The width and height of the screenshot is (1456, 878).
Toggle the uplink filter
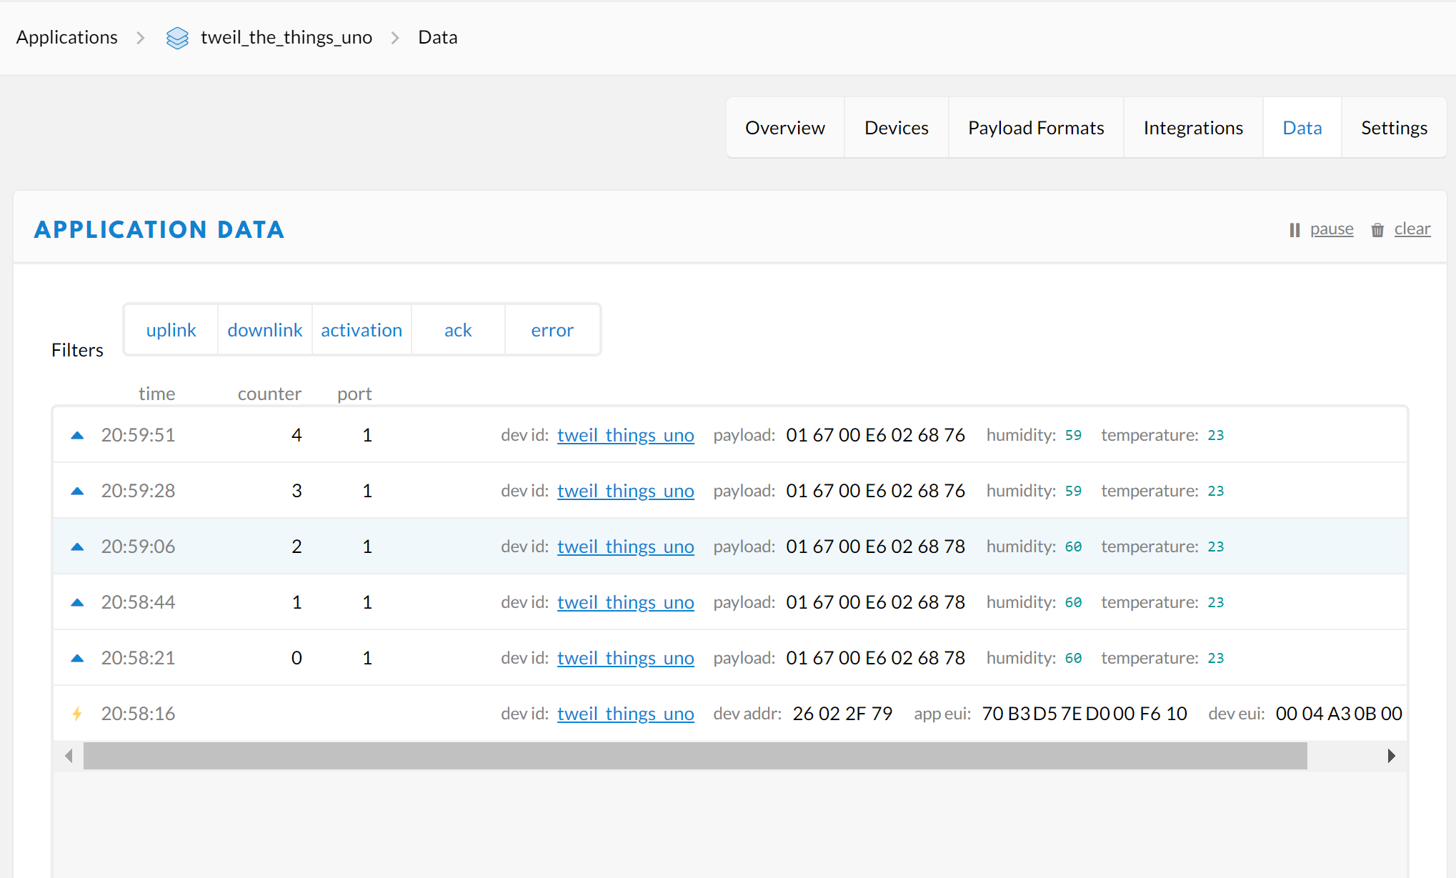pyautogui.click(x=171, y=329)
